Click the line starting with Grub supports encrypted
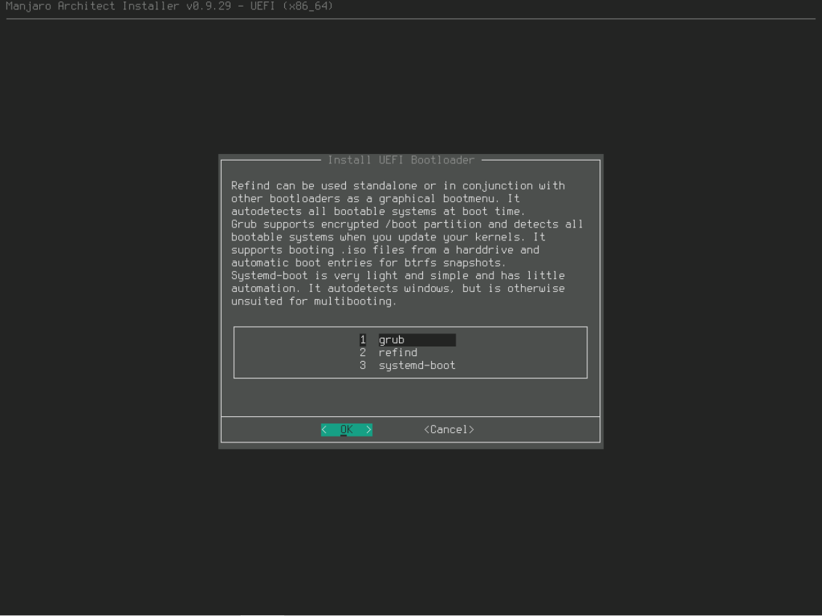Image resolution: width=822 pixels, height=616 pixels. [406, 224]
